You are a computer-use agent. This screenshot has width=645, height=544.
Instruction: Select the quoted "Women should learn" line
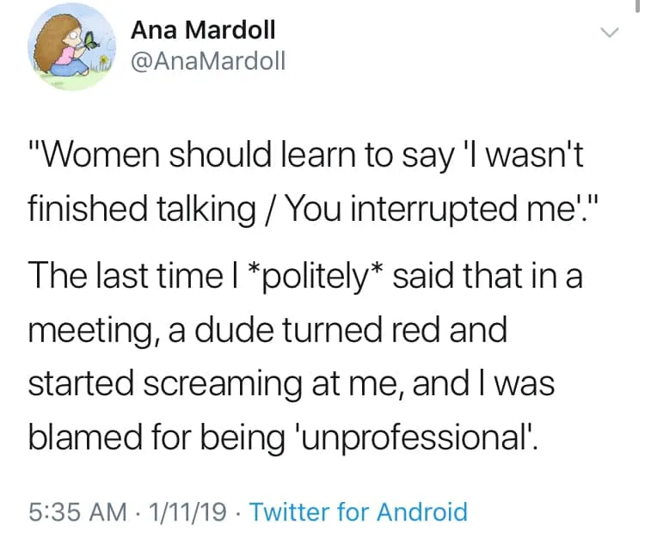tap(305, 155)
